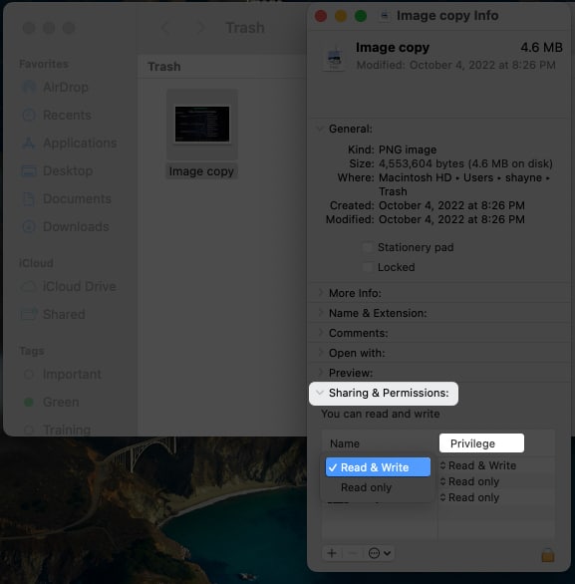575x584 pixels.
Task: Open the ellipsis action menu in Info window
Action: (379, 553)
